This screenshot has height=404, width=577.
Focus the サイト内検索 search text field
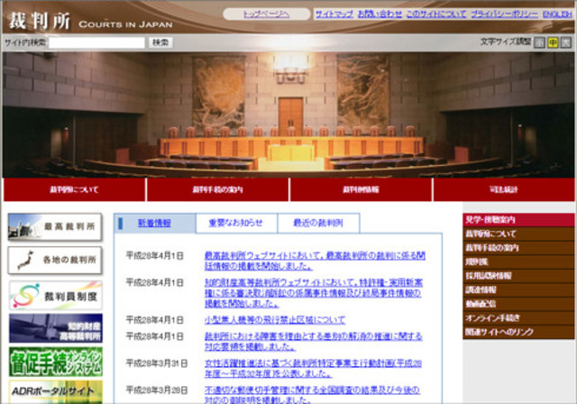tap(96, 42)
